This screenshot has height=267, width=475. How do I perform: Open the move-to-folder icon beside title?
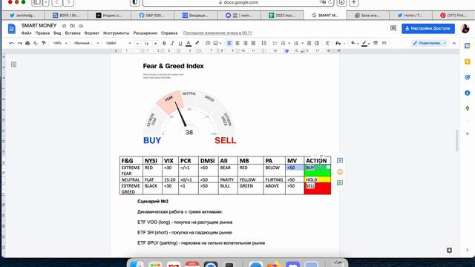(x=73, y=26)
